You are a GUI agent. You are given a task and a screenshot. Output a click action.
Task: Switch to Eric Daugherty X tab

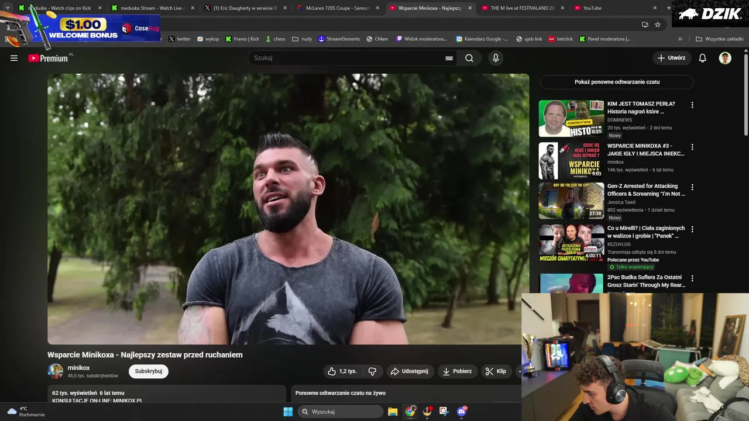(245, 8)
